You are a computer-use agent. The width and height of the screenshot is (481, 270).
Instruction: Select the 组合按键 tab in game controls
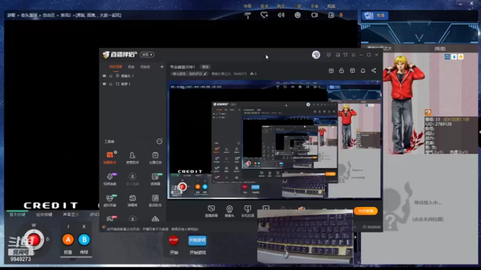tap(44, 215)
